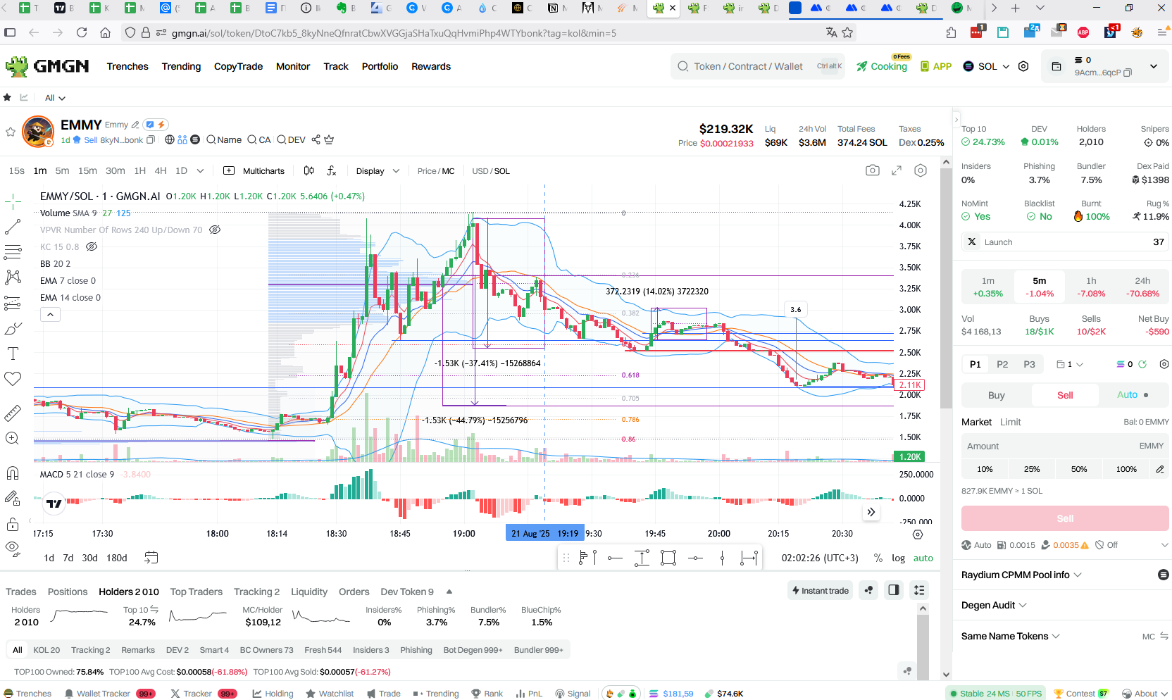
Task: Open X Launch search row
Action: [x=1064, y=242]
